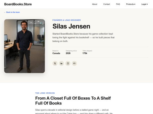
Task: Open the Contact page
Action: coord(107,4)
